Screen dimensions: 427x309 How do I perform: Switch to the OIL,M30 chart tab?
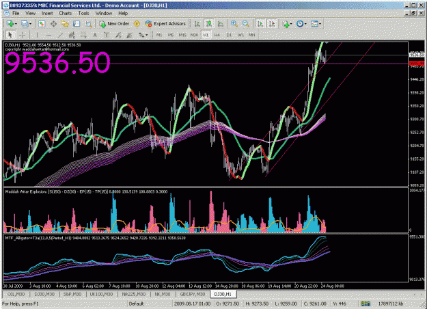(x=16, y=294)
